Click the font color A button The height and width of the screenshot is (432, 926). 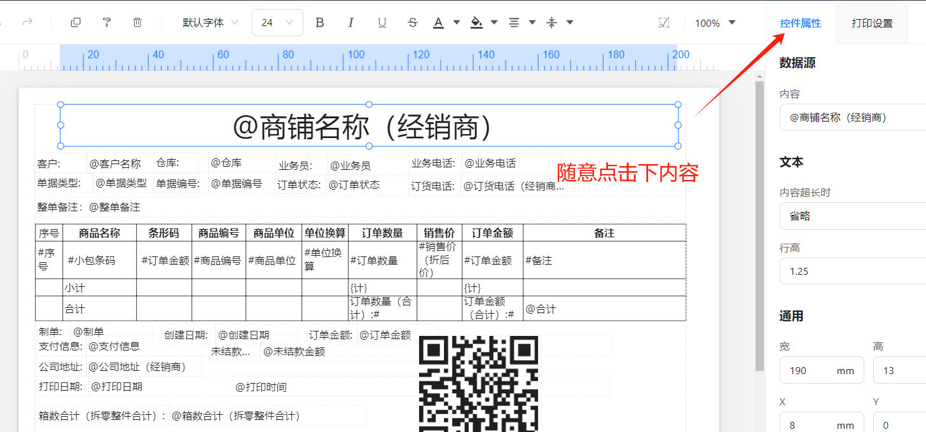(x=438, y=22)
